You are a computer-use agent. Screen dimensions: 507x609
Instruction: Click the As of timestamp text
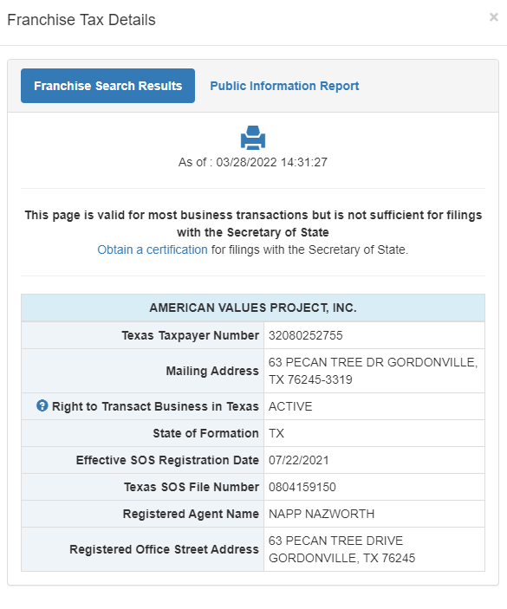pyautogui.click(x=253, y=162)
